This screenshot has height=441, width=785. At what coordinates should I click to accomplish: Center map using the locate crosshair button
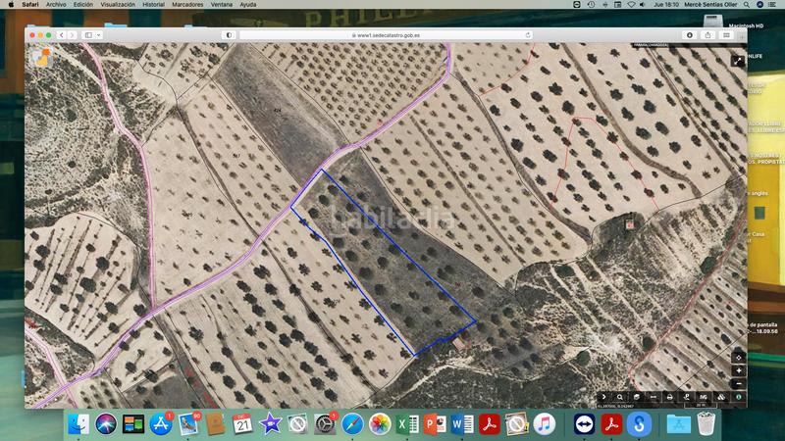click(x=739, y=358)
